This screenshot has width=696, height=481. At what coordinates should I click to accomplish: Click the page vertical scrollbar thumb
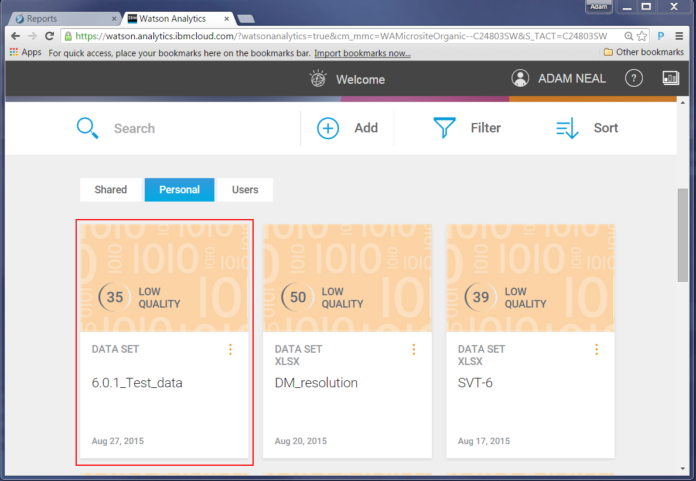(x=683, y=235)
